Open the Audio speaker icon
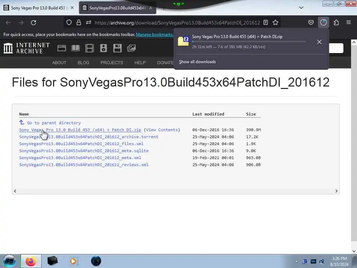Screen dimensions: 357x268 pos(103,48)
